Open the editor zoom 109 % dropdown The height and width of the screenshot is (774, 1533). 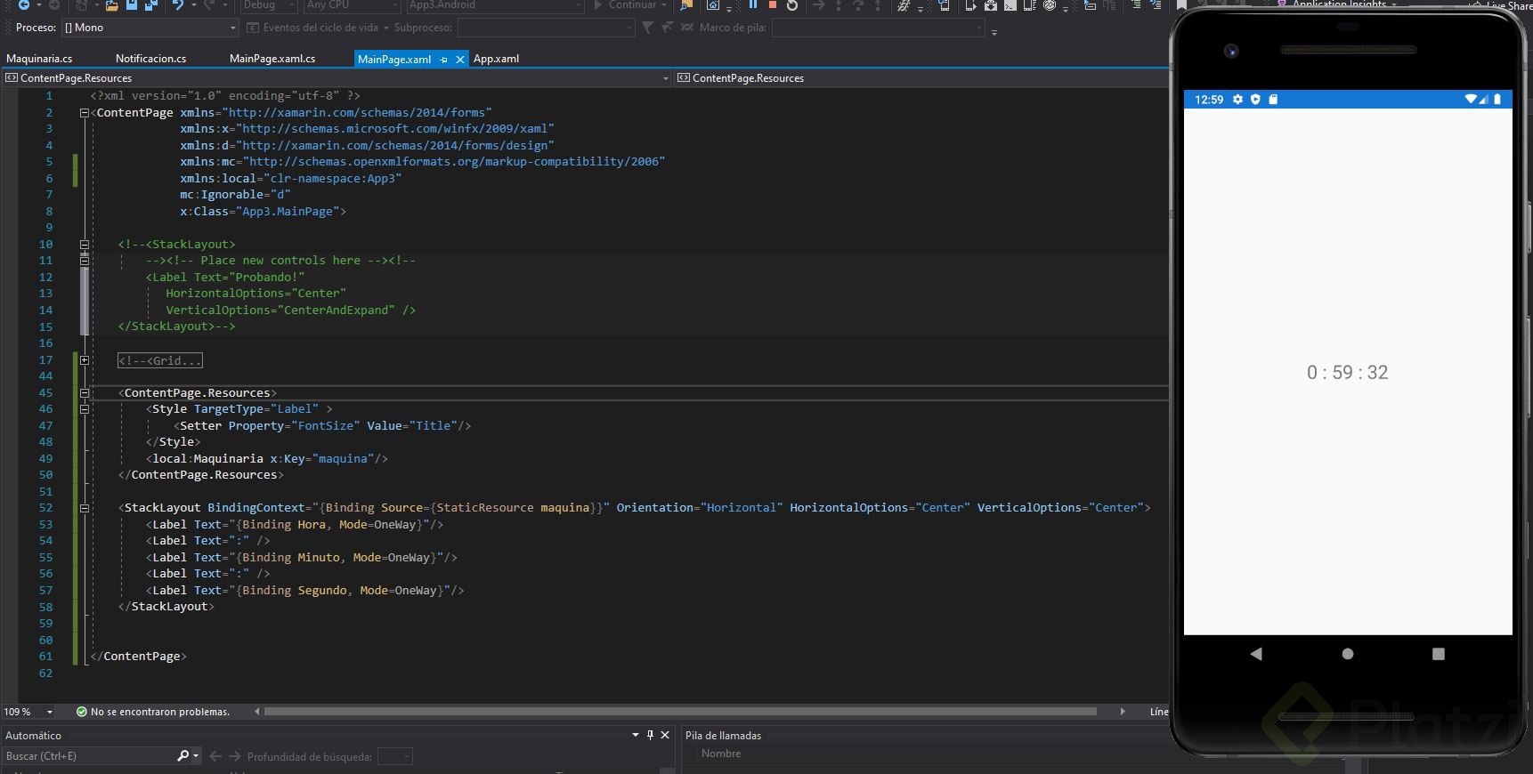coord(49,712)
